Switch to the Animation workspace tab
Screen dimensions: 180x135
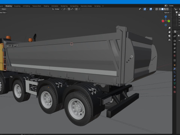[55, 6]
